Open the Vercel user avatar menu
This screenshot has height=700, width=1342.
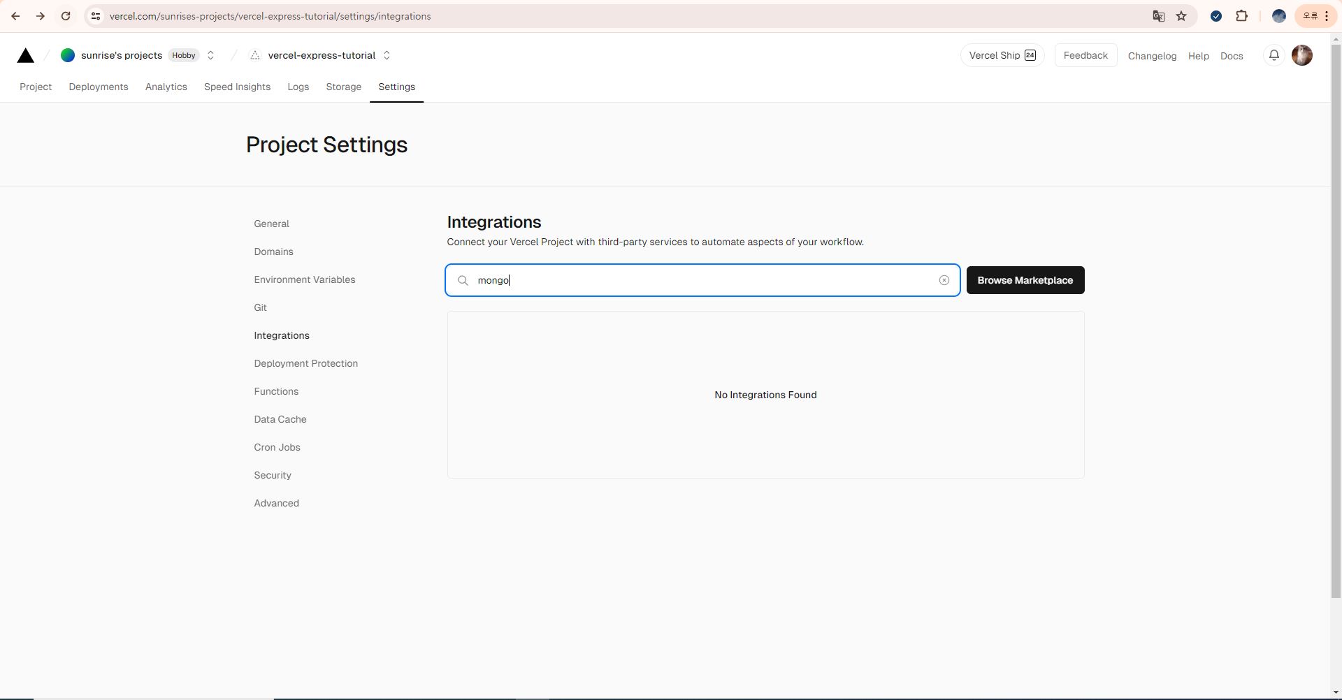[x=1302, y=55]
